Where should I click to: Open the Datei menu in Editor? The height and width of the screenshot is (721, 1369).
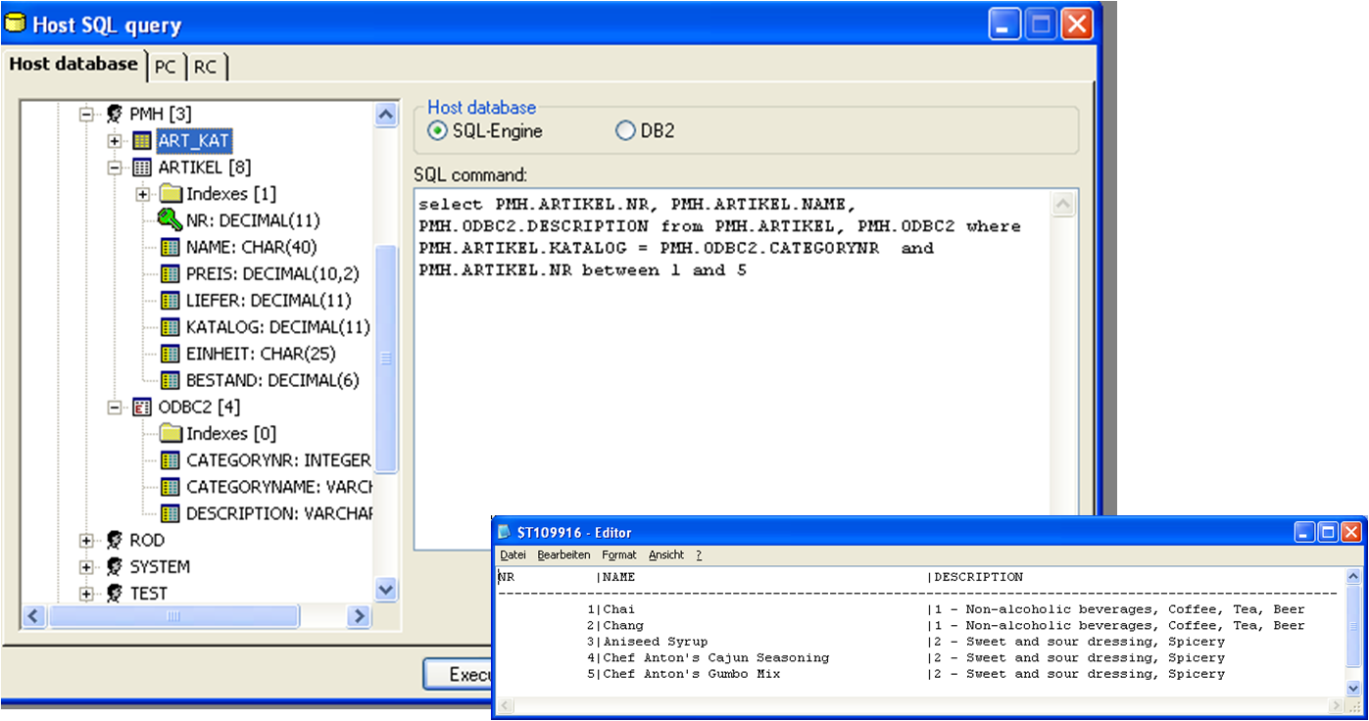click(x=513, y=554)
